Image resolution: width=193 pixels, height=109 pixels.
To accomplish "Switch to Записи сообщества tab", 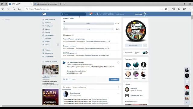I will click(79, 87).
